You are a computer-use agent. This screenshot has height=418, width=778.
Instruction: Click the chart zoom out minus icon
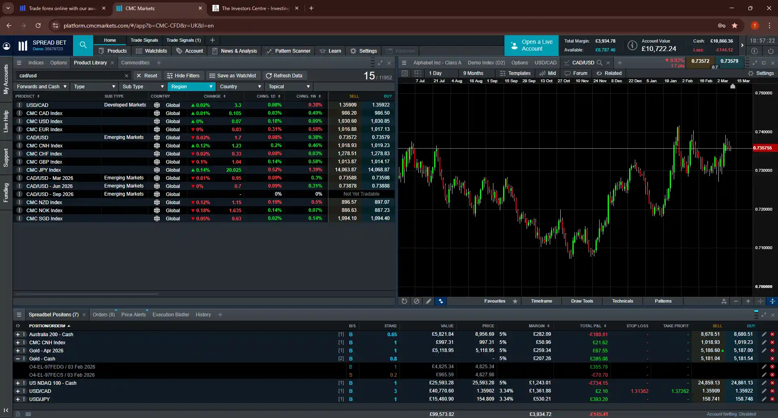pyautogui.click(x=736, y=301)
